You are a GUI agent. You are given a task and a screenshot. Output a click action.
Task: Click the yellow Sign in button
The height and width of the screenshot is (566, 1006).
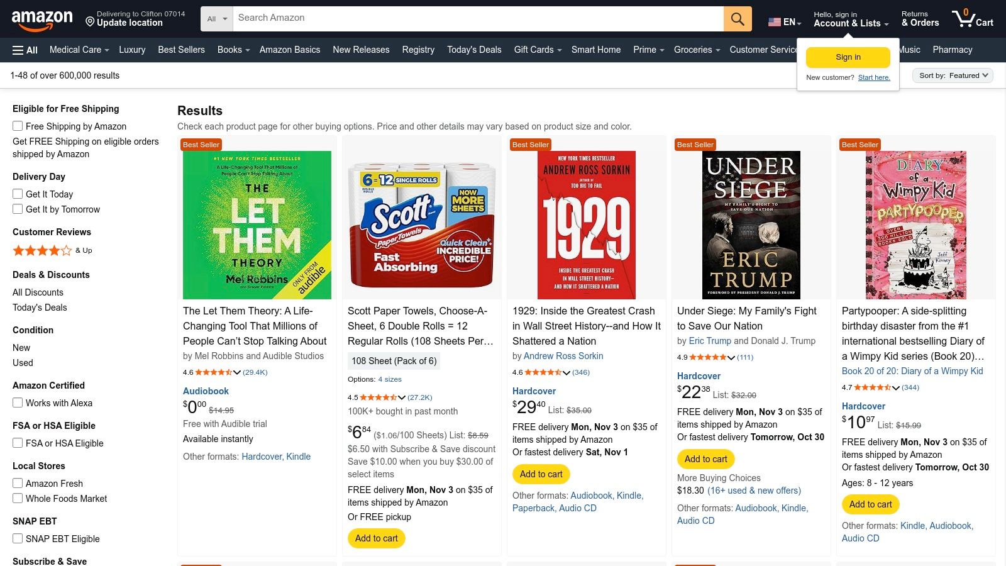click(848, 57)
